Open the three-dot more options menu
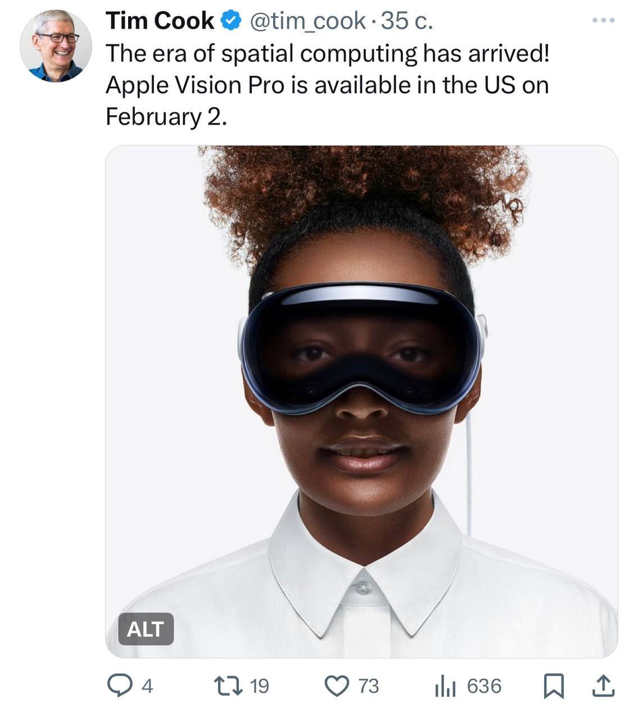This screenshot has width=625, height=719. coord(604,20)
